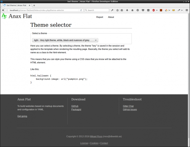This screenshot has width=190, height=147.
Task: Click the Anax Flat site title
Action: pos(20,16)
